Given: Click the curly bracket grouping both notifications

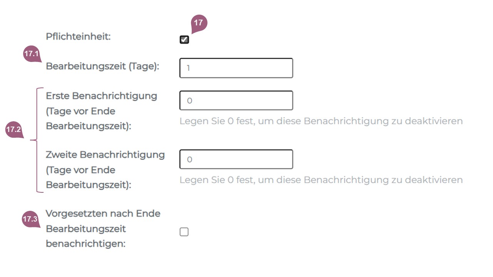Looking at the screenshot, I should coord(37,140).
